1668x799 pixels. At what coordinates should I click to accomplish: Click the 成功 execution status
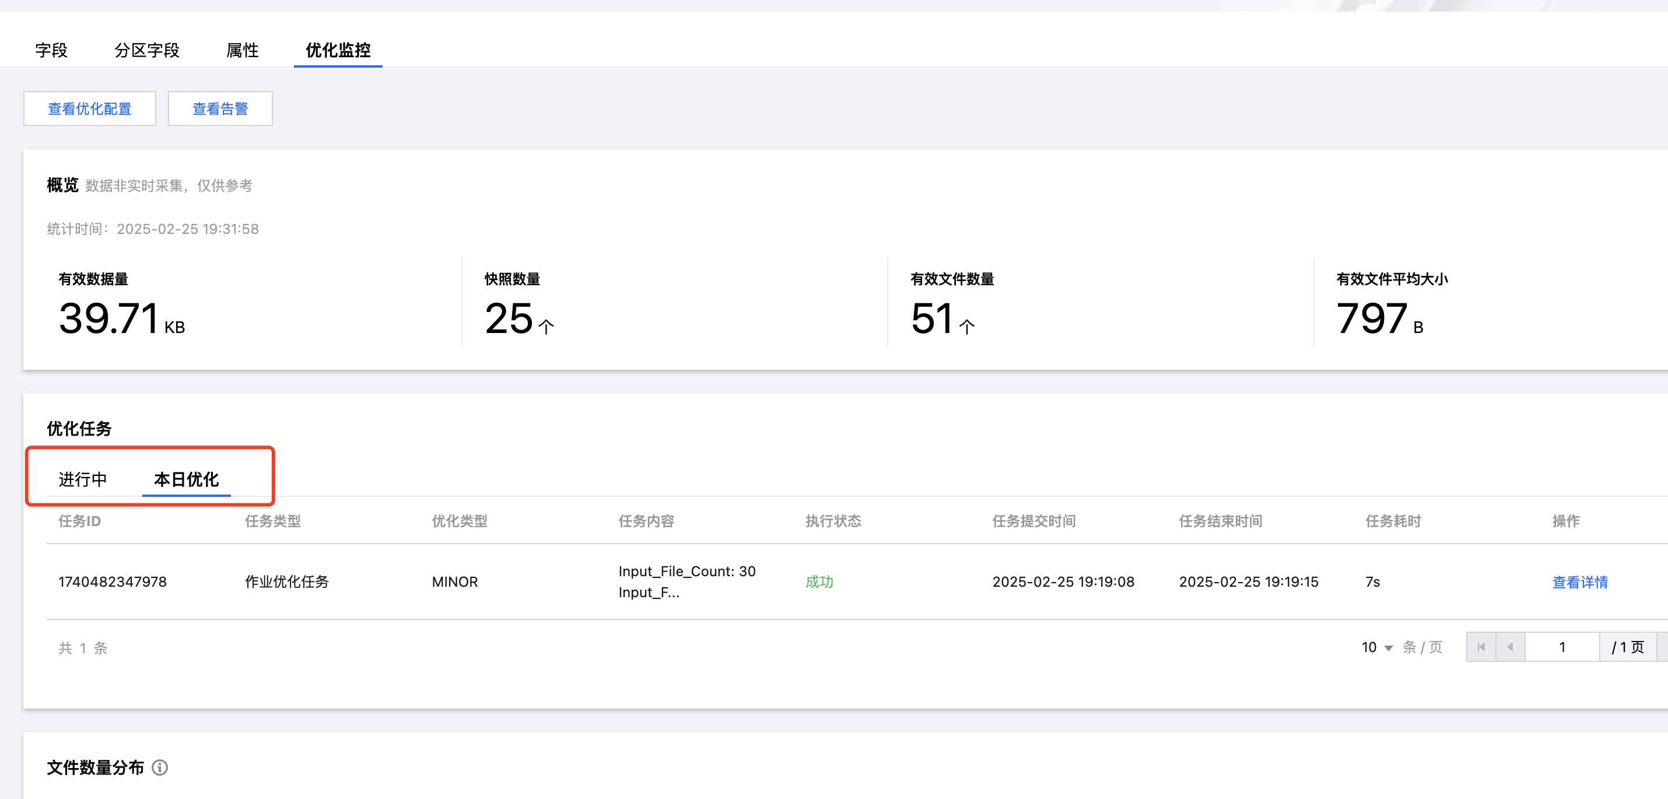(x=819, y=581)
